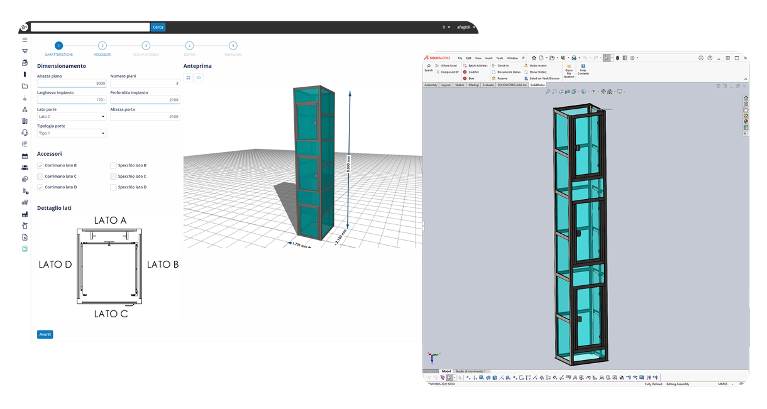767x409 pixels.
Task: Click the SolidWorks user account icon
Action: (701, 58)
